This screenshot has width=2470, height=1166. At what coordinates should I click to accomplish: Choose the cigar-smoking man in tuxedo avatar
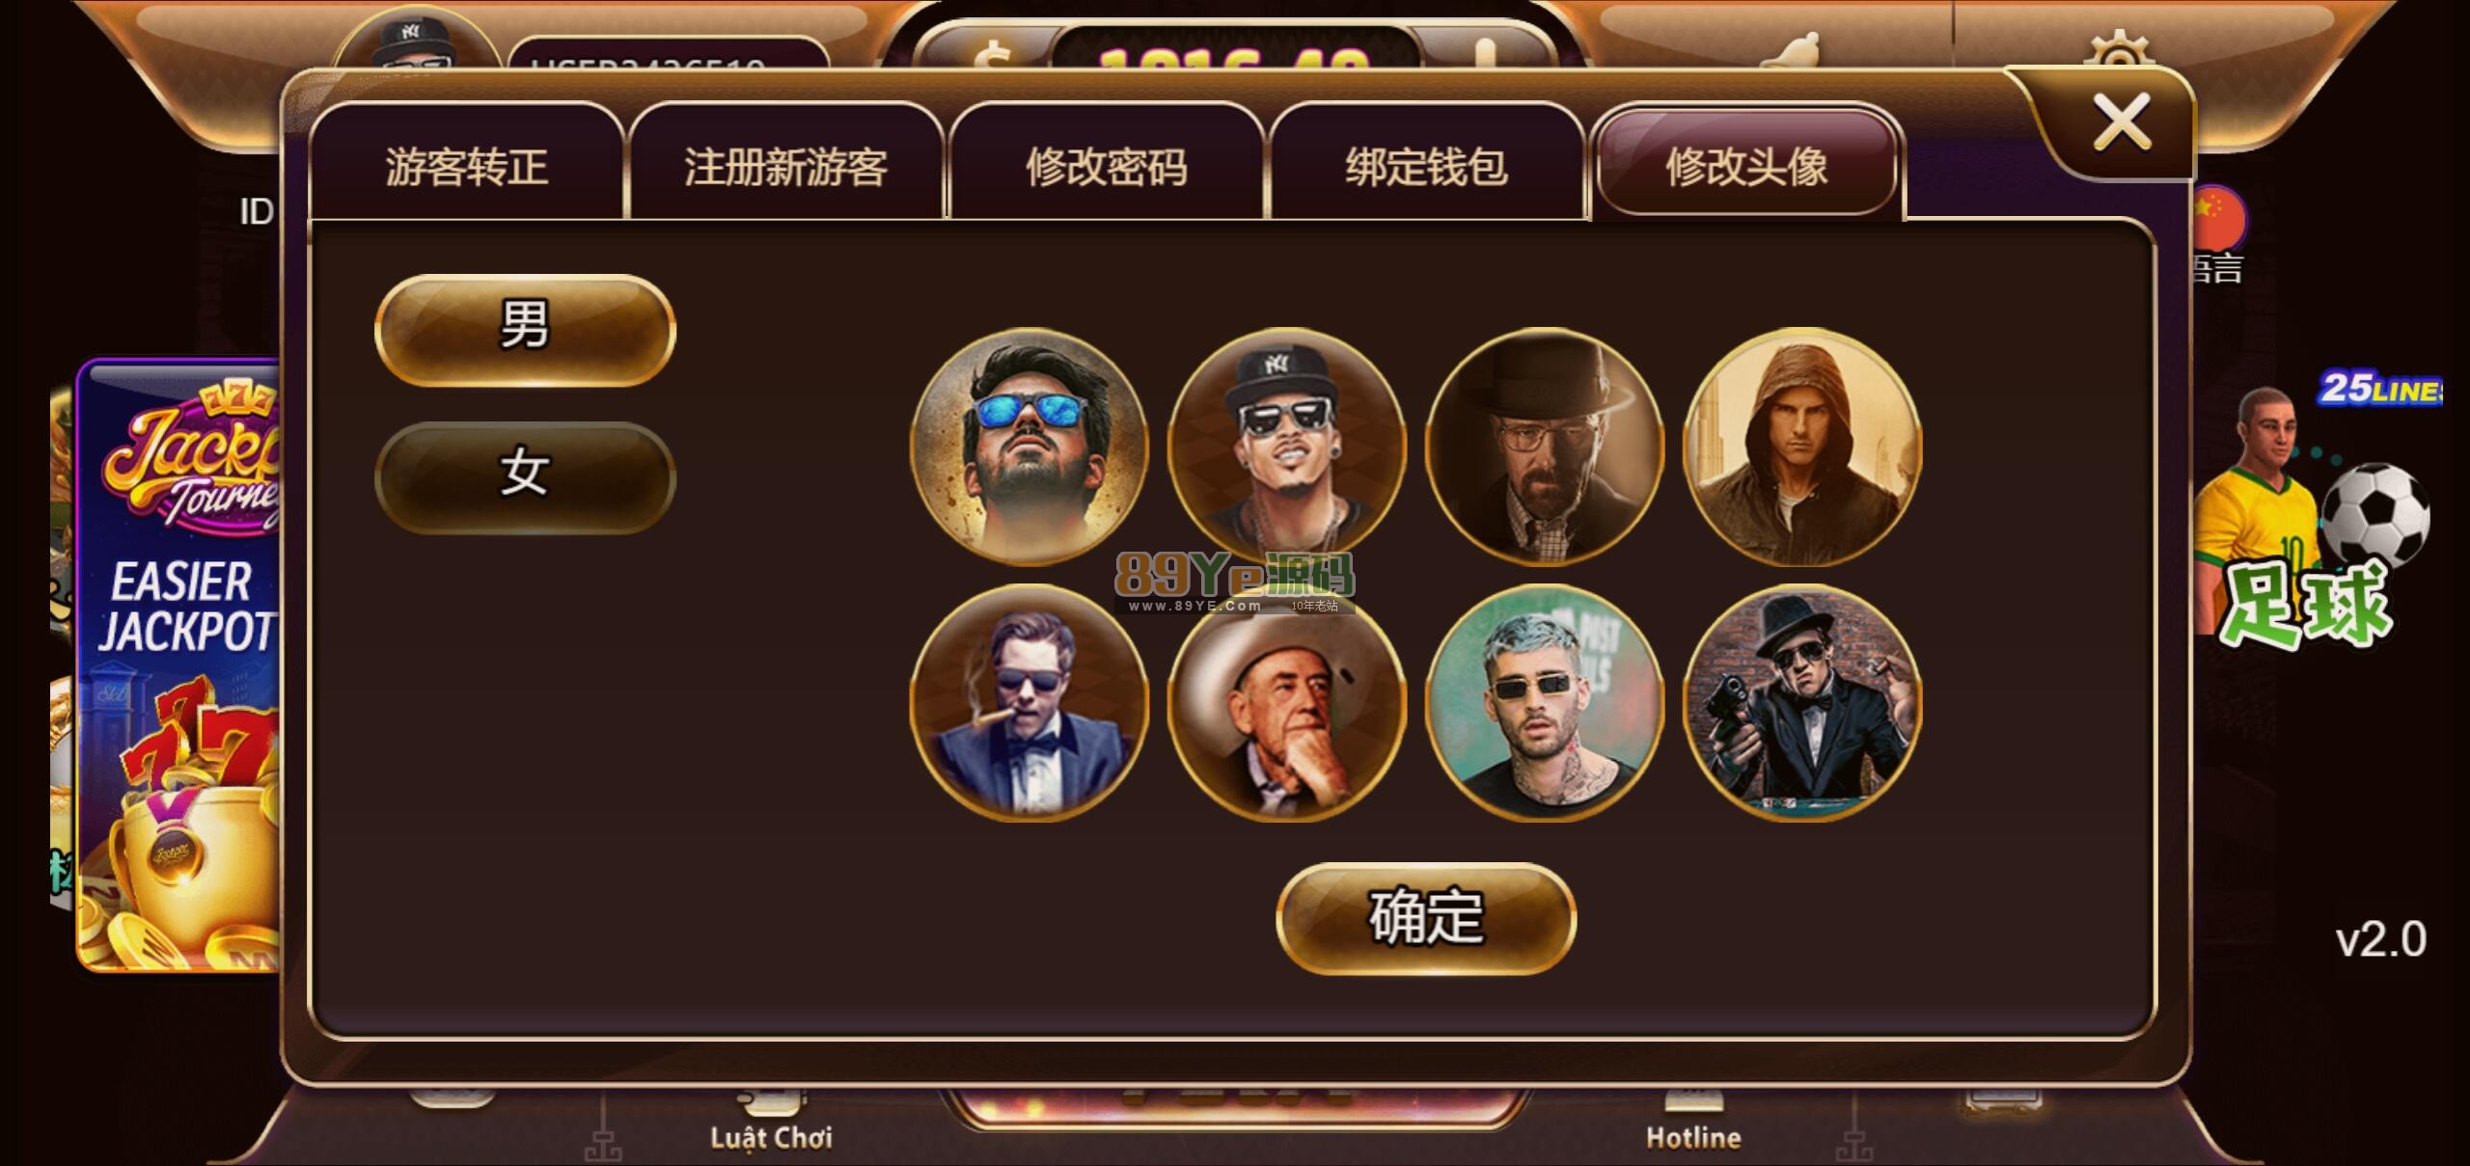[1029, 703]
